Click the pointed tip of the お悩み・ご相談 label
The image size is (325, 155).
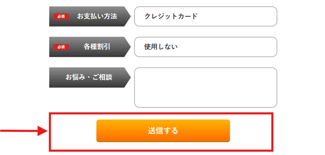click(129, 77)
